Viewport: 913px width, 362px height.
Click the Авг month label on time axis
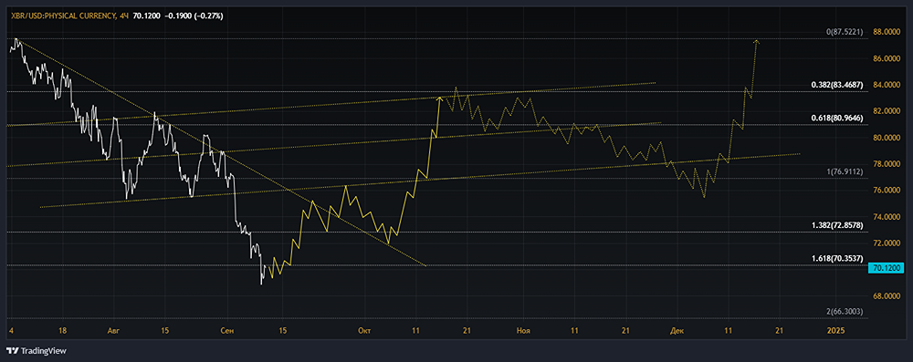click(x=114, y=331)
